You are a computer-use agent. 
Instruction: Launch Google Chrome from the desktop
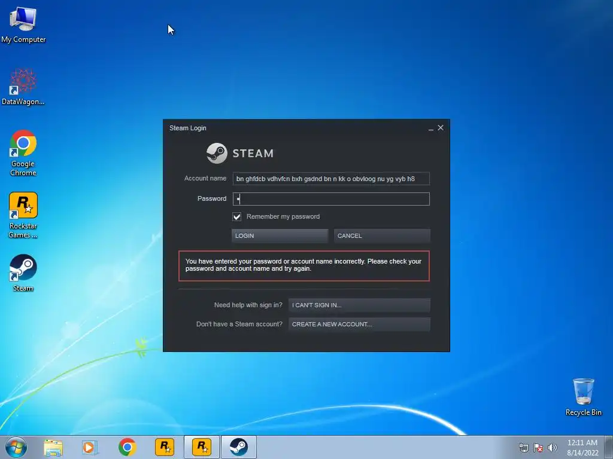(23, 152)
